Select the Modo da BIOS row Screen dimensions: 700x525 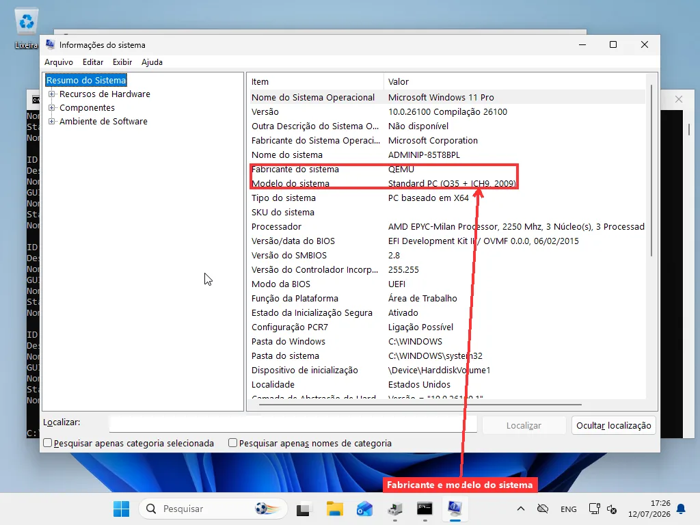click(x=446, y=284)
